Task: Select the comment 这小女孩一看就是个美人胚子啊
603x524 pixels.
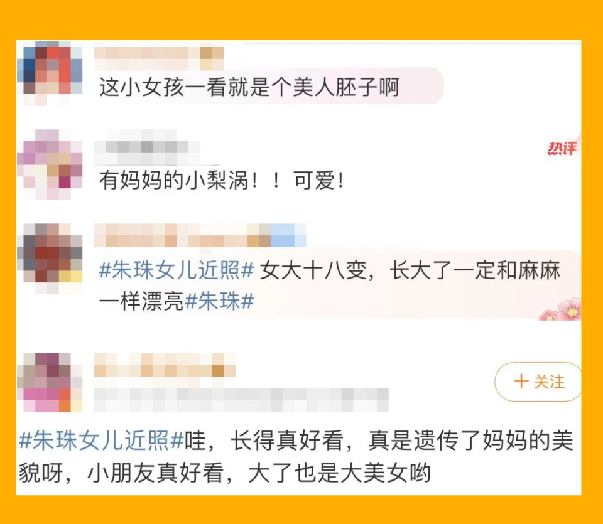Action: 249,87
